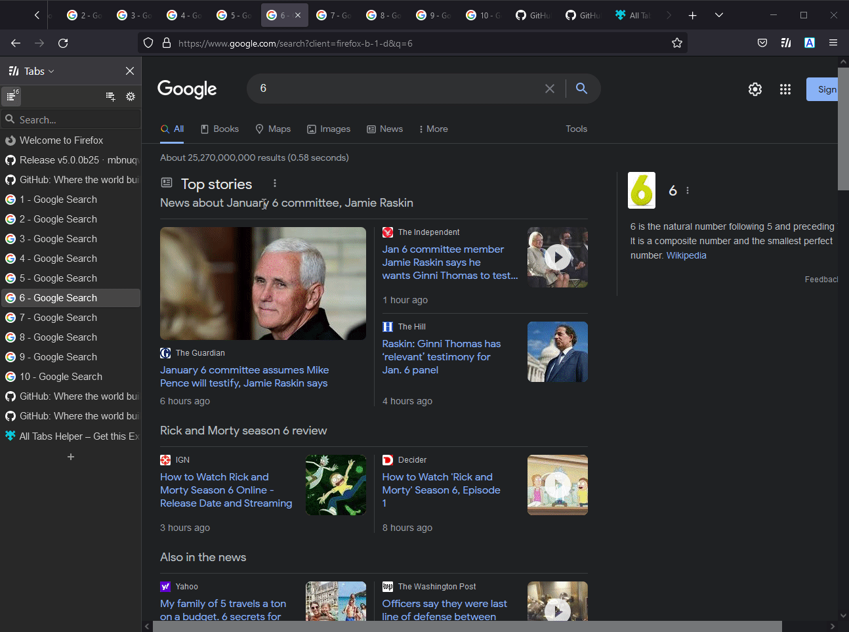The image size is (849, 632).
Task: Click the Sign in button
Action: (823, 89)
